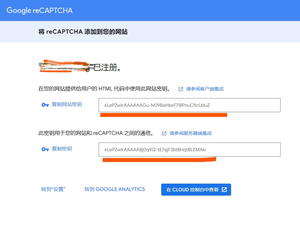Open 转到 GOOGLE ANALYTICS link
300x226 pixels.
[x=115, y=189]
